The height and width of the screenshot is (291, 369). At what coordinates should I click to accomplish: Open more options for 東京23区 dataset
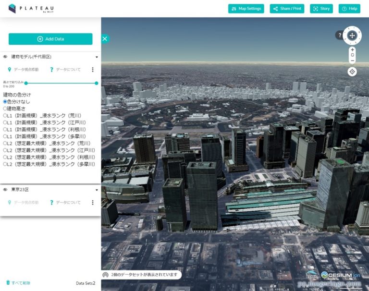pos(93,203)
